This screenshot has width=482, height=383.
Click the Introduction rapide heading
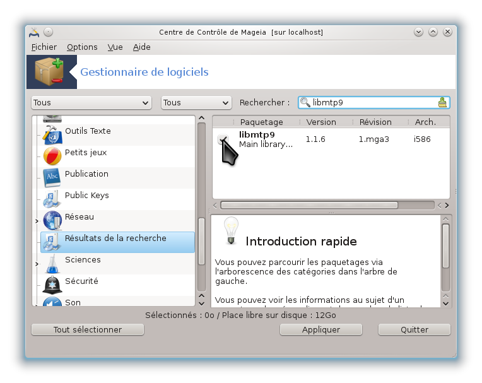coord(302,242)
